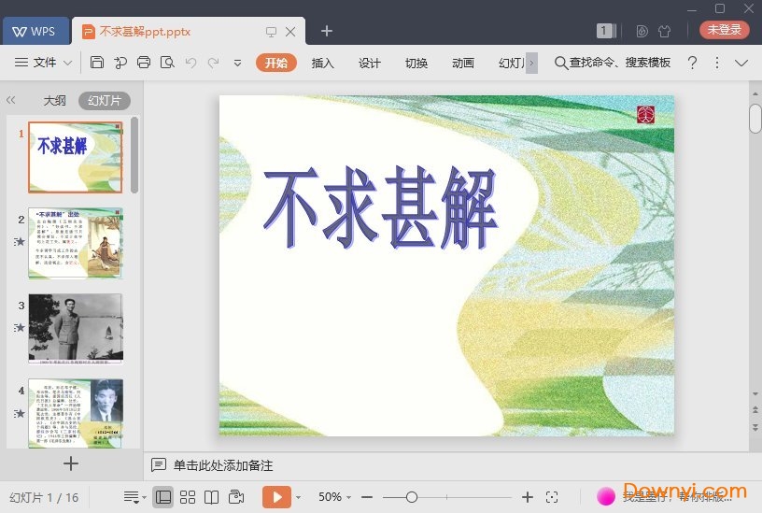Switch to 大纲 outline view
This screenshot has width=762, height=513.
(x=54, y=101)
